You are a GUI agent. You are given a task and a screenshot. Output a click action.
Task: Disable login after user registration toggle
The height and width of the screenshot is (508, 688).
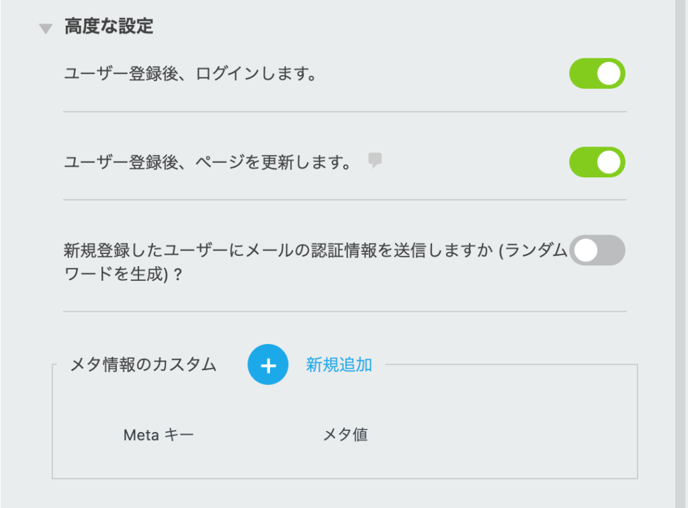(597, 73)
